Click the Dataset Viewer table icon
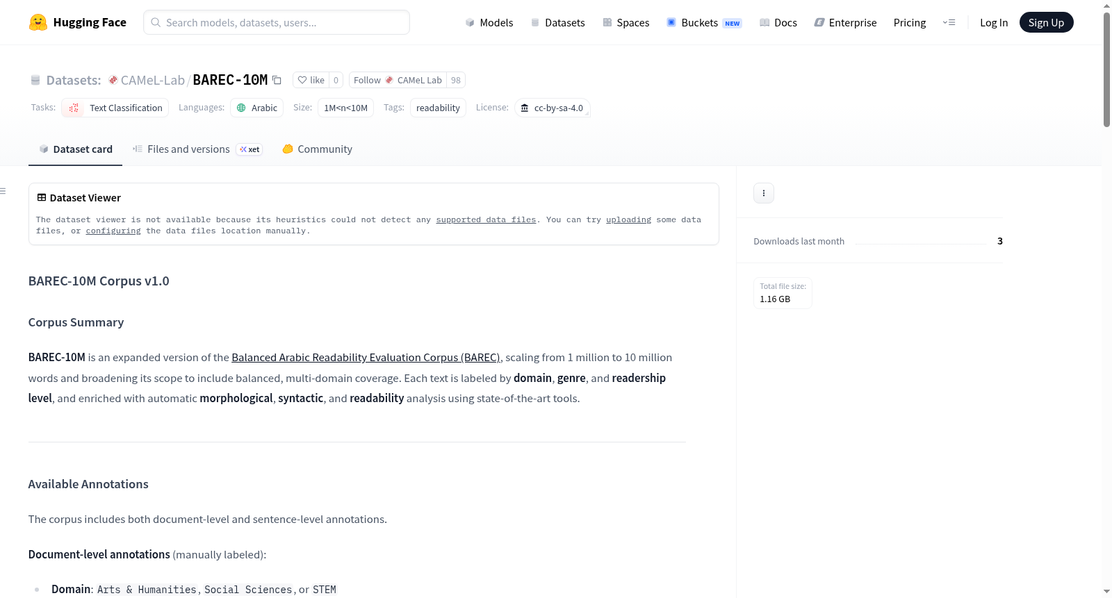Screen dimensions: 1112x598 click(x=42, y=197)
